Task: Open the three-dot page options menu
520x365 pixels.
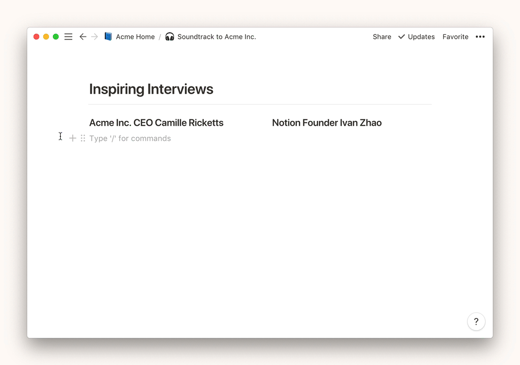Action: (480, 37)
